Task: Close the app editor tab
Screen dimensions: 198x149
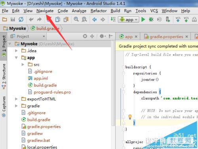Action: pos(136,36)
